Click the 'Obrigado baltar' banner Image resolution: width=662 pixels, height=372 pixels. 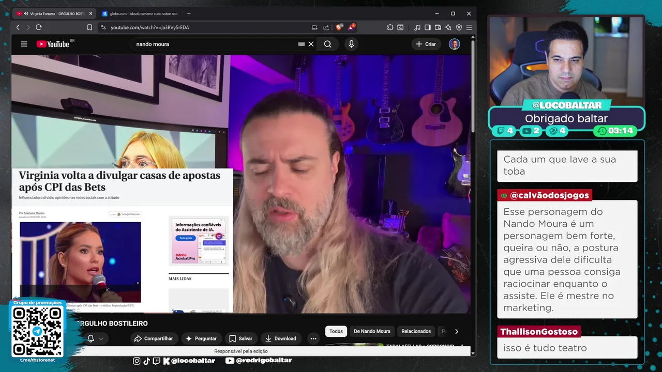[x=566, y=119]
